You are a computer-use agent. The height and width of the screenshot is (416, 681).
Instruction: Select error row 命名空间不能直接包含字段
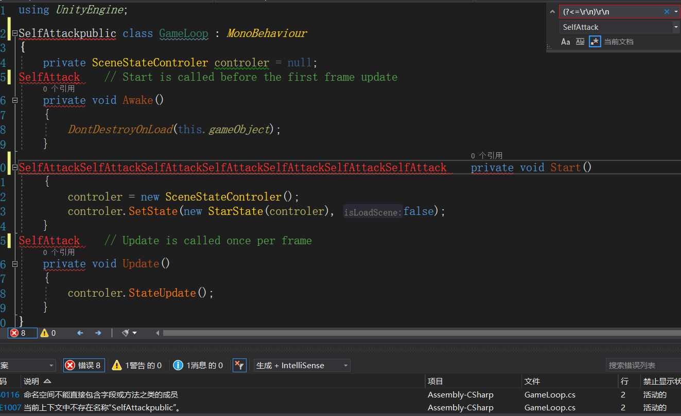pos(340,395)
